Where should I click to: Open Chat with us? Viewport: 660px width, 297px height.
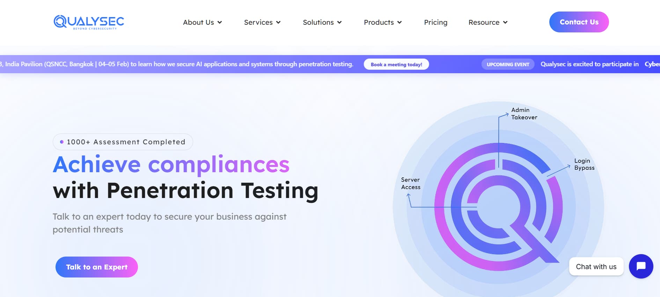[596, 266]
